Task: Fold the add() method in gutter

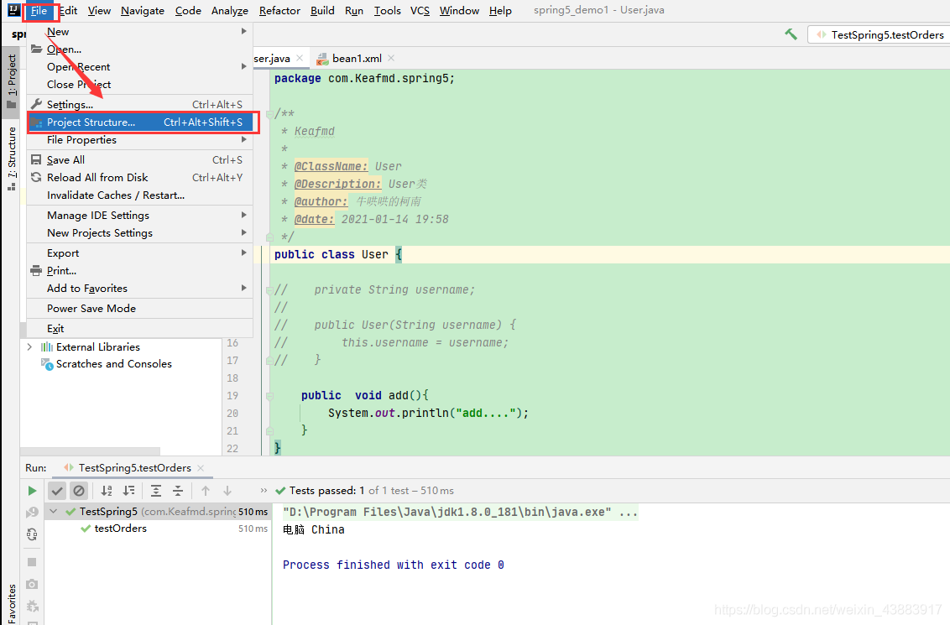Action: [269, 396]
